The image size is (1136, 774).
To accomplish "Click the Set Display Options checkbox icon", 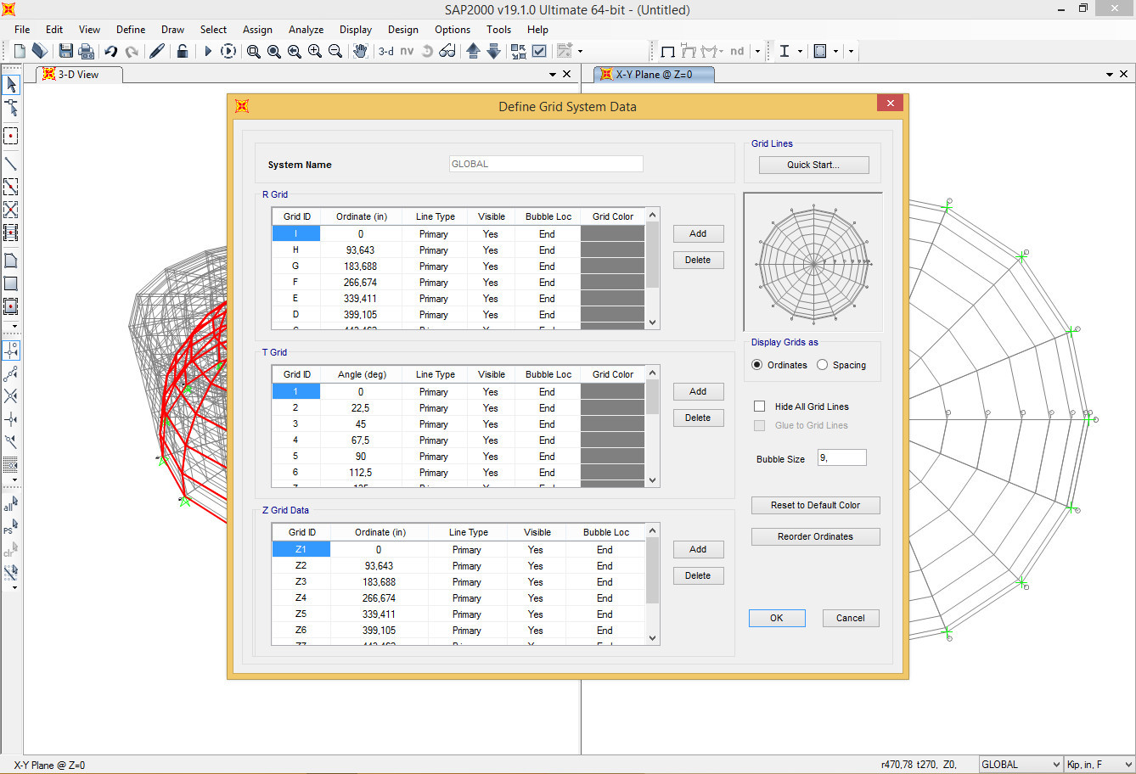I will pyautogui.click(x=539, y=51).
